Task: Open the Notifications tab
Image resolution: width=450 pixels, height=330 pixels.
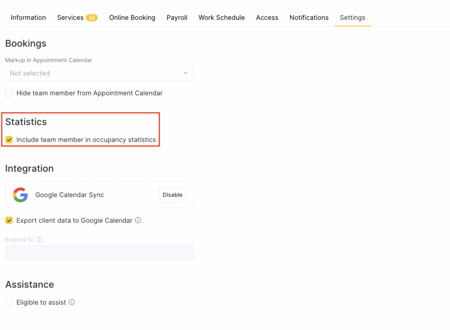Action: coord(309,18)
